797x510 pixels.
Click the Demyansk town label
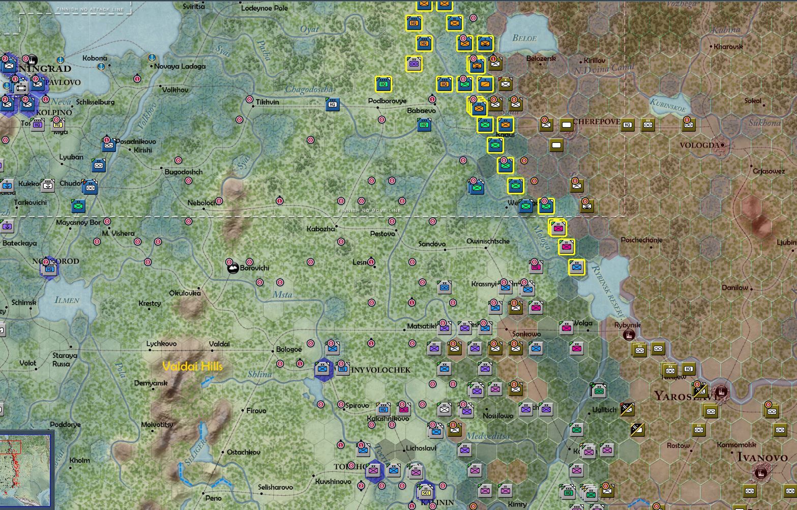pos(151,383)
